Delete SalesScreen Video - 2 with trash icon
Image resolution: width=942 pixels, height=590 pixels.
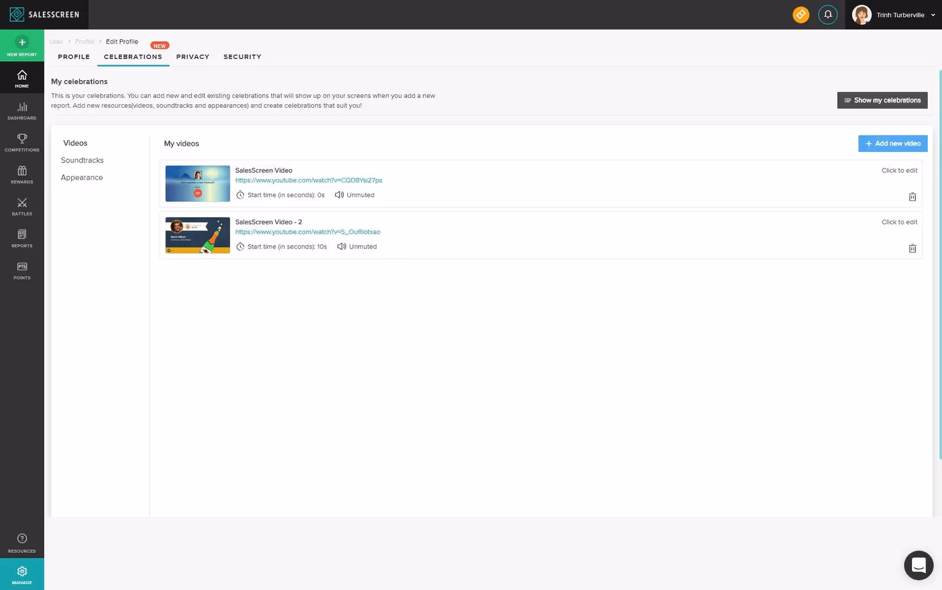point(912,248)
